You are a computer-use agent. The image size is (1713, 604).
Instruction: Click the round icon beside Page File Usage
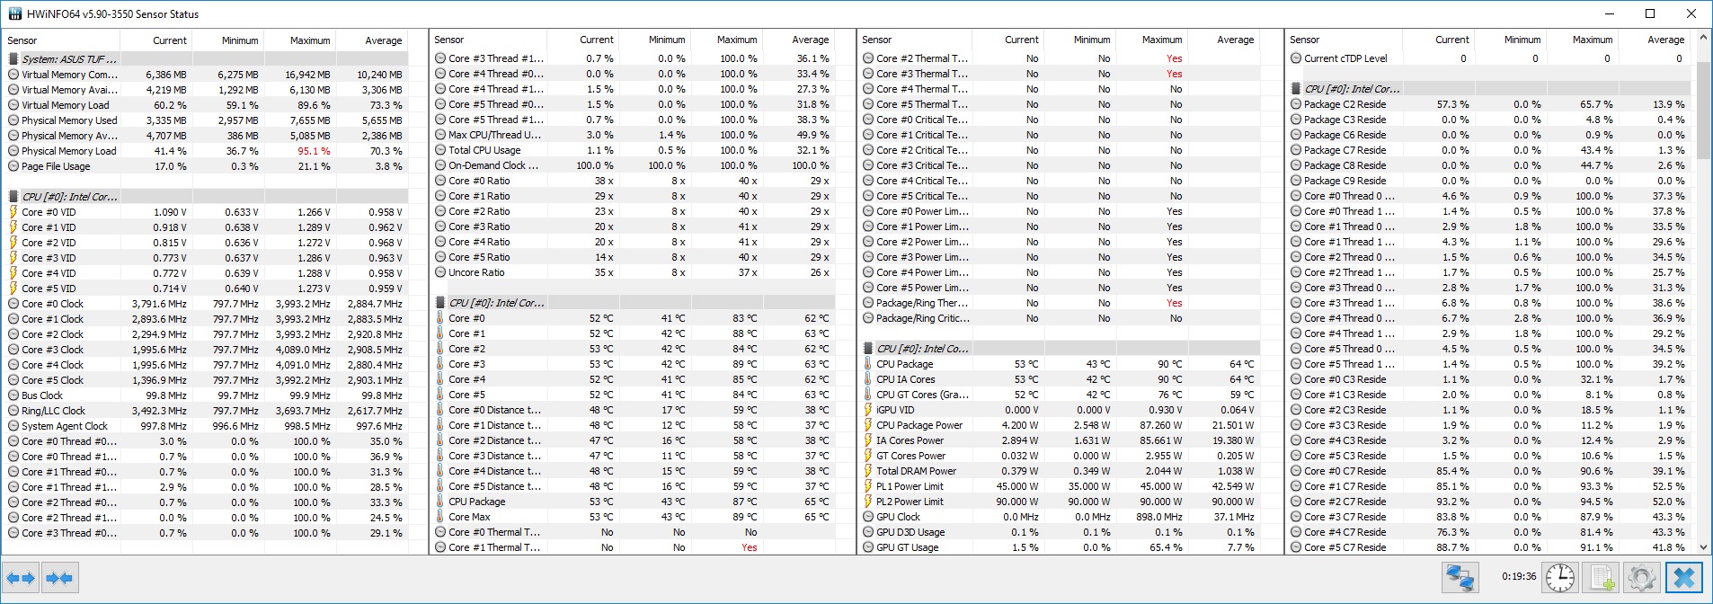(13, 166)
